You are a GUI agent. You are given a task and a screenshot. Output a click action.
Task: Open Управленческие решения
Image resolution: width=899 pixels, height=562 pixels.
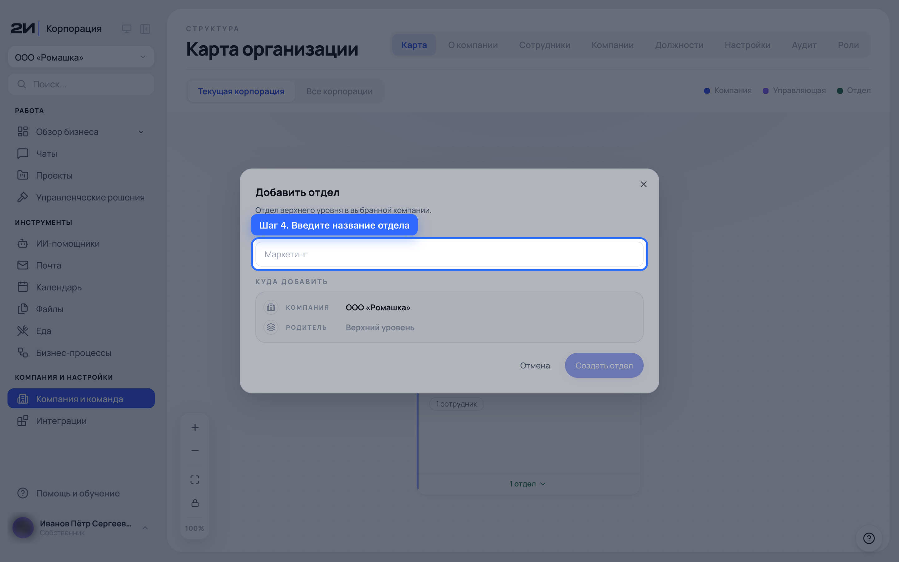(x=81, y=197)
